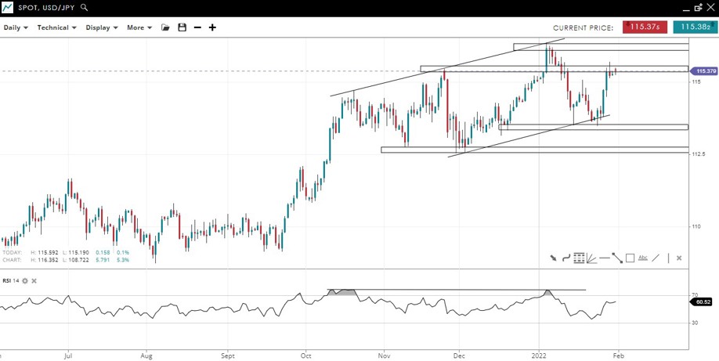Viewport: 719px width, 361px height.
Task: Open saved chart with folder icon
Action: pos(165,27)
